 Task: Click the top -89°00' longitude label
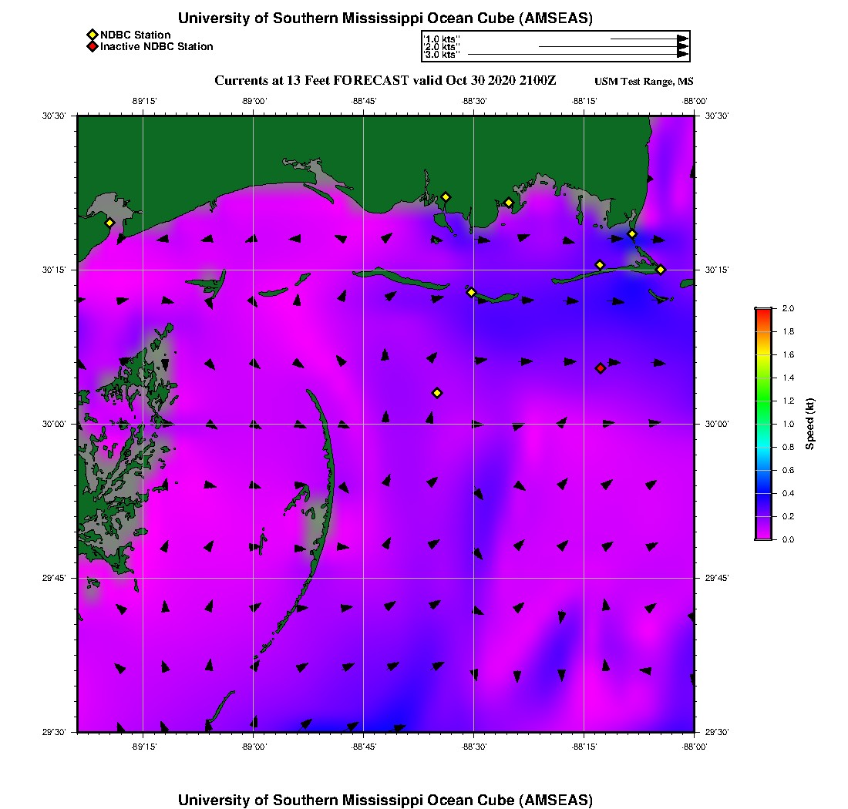coord(254,101)
